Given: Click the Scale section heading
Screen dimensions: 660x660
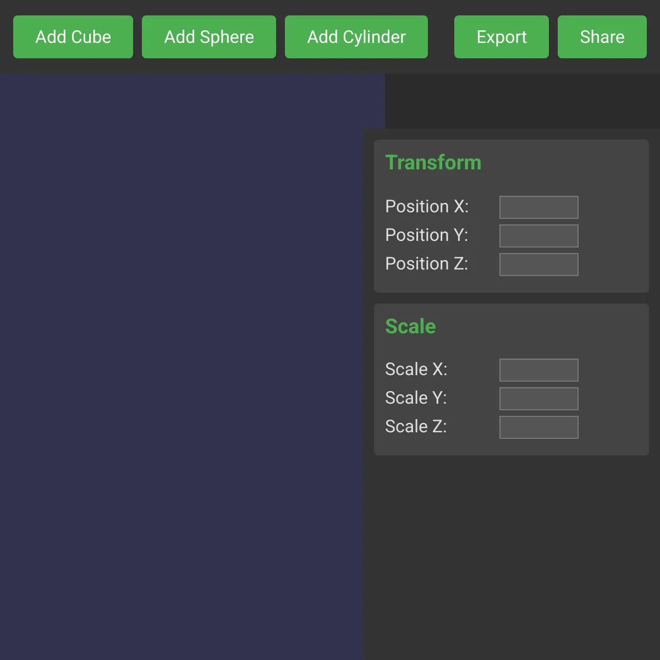Looking at the screenshot, I should 411,326.
